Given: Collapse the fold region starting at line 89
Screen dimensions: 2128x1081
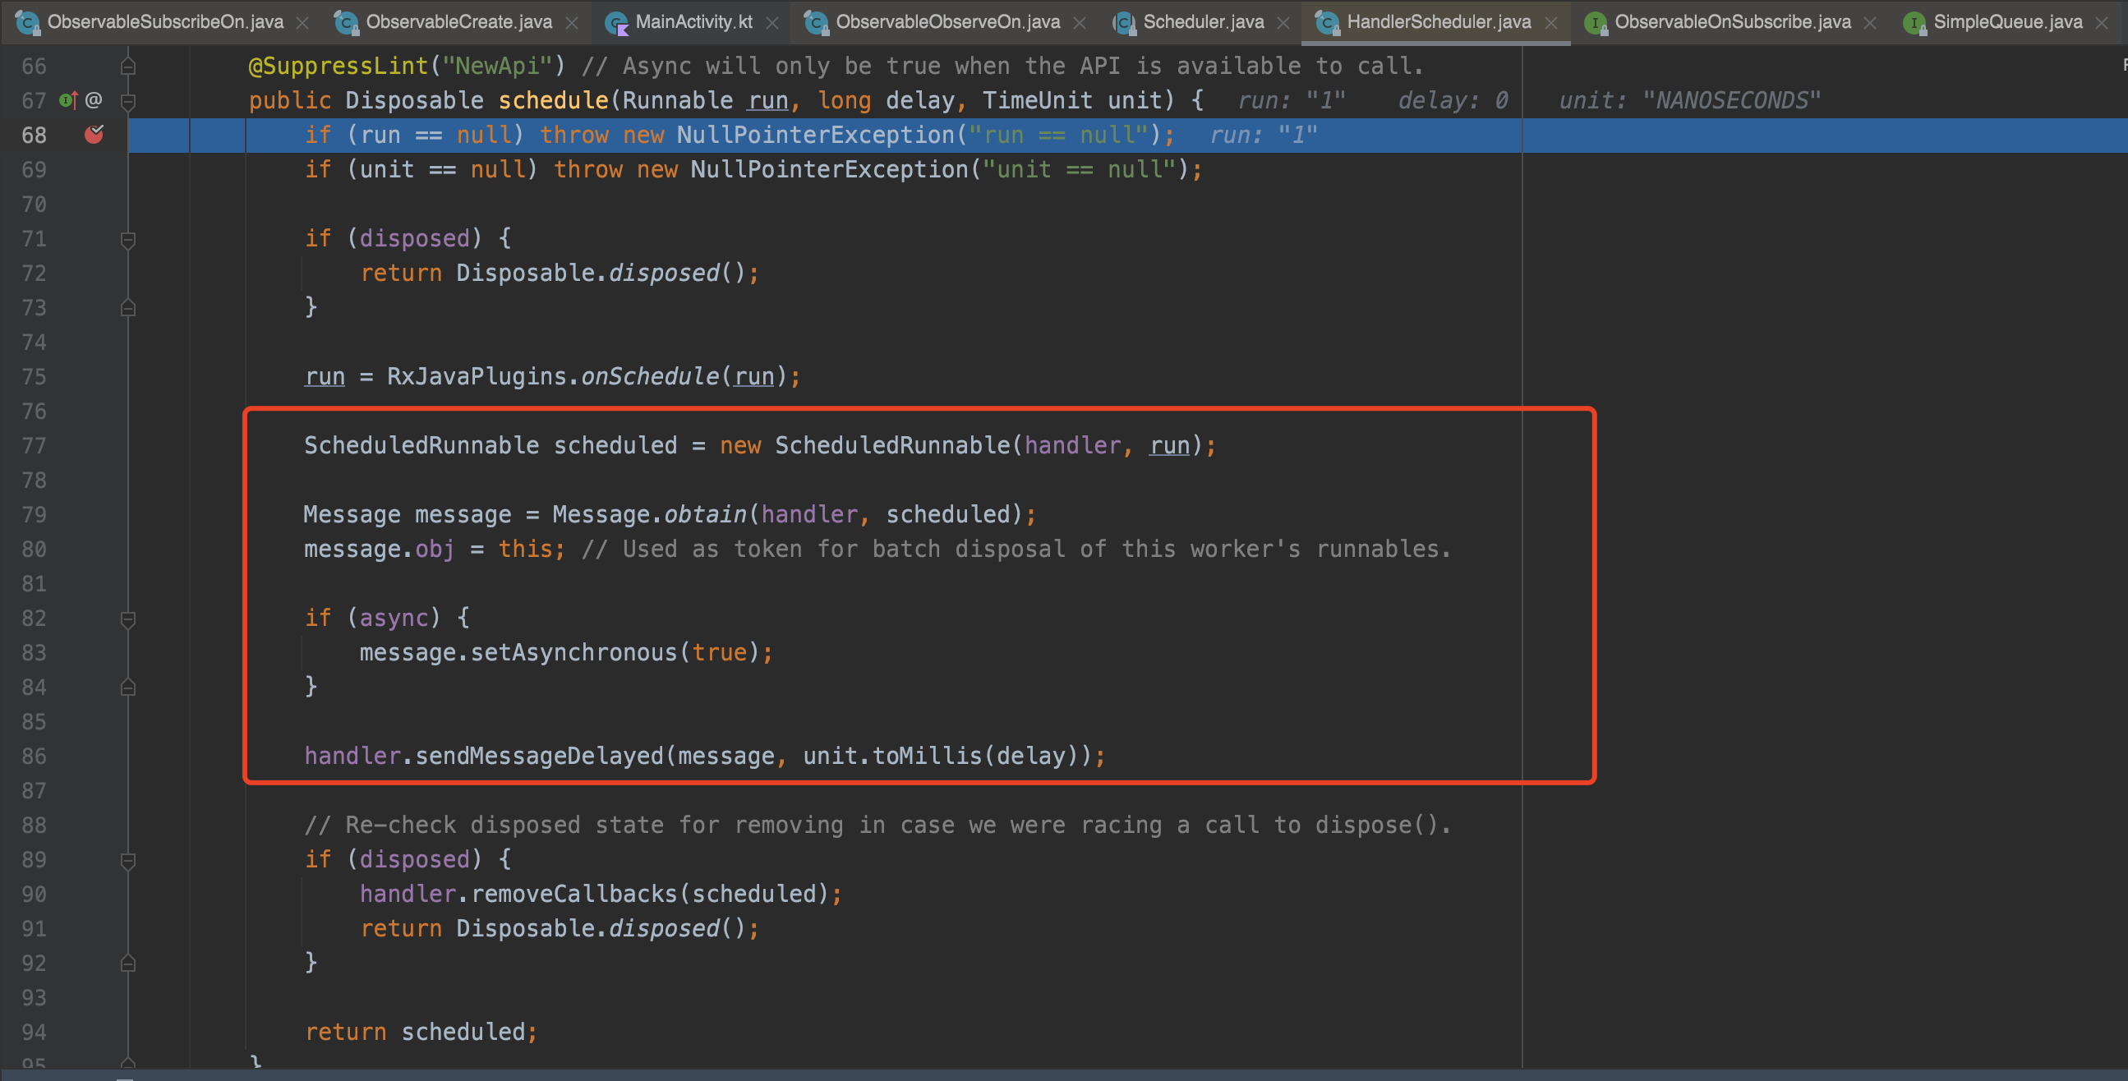Looking at the screenshot, I should pos(128,859).
